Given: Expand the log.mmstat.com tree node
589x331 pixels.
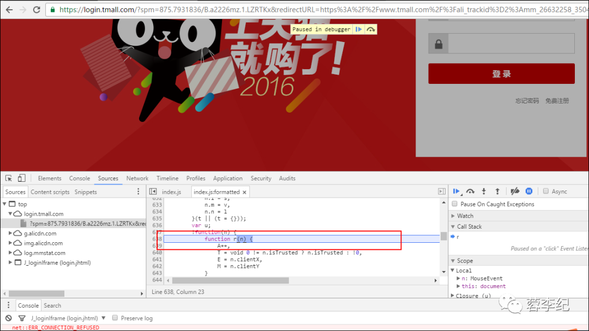Looking at the screenshot, I should 10,253.
